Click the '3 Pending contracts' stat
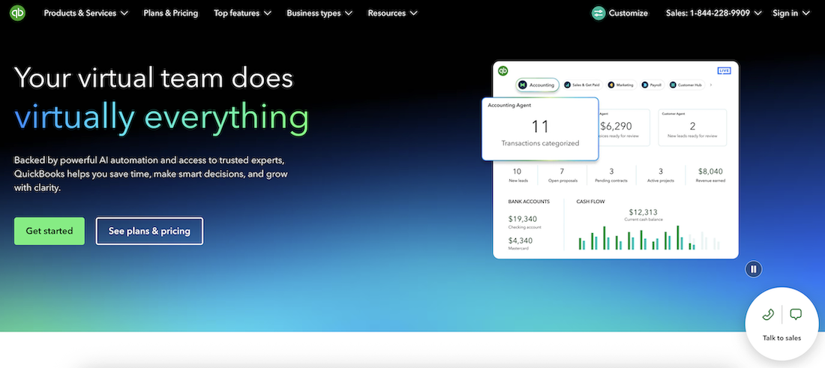 tap(611, 175)
